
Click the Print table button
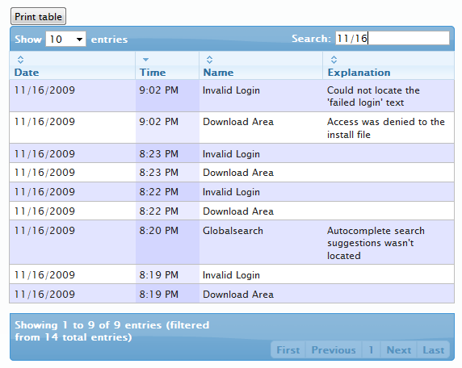coord(38,16)
